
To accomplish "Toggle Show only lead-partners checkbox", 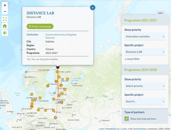I will point(127,119).
